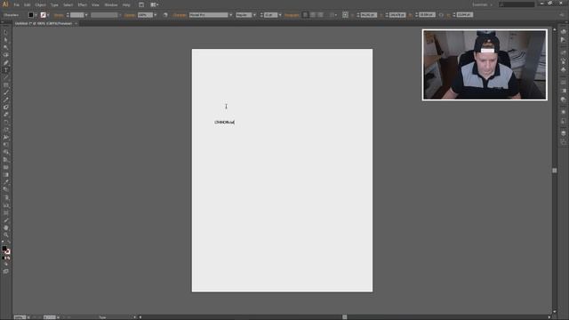Image resolution: width=569 pixels, height=320 pixels.
Task: Change the drawing mode button in toolbox
Action: pos(6,264)
